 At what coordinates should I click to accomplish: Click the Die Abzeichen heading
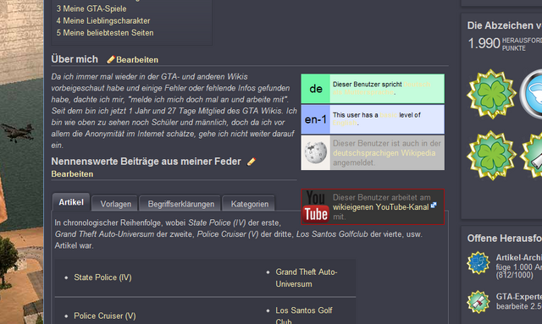[x=505, y=25]
